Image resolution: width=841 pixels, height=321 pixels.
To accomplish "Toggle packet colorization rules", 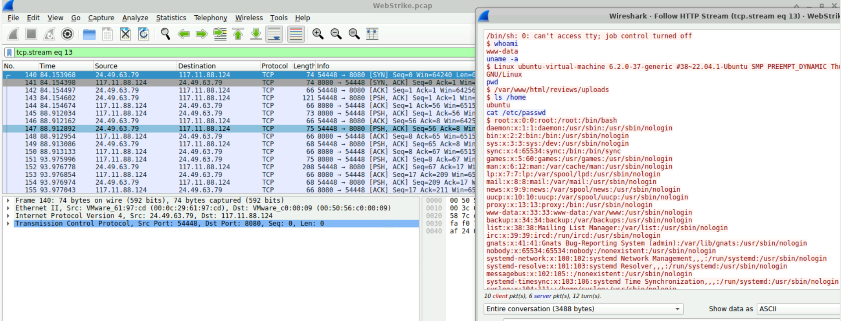I will click(x=296, y=34).
